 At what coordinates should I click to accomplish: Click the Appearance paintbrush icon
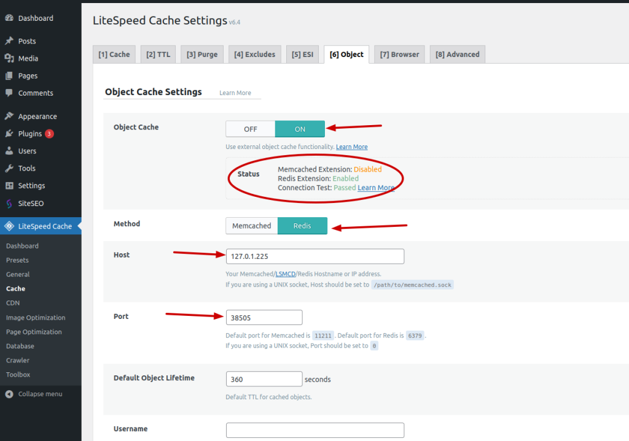coord(9,116)
